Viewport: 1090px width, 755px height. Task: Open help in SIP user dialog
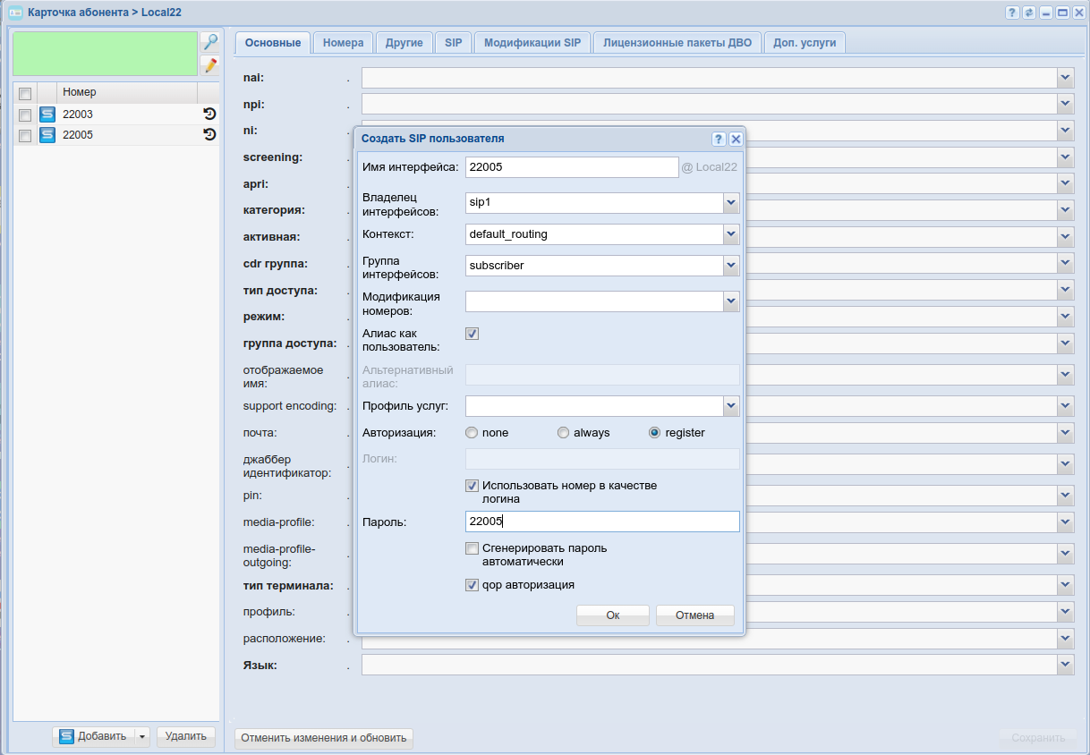[718, 140]
